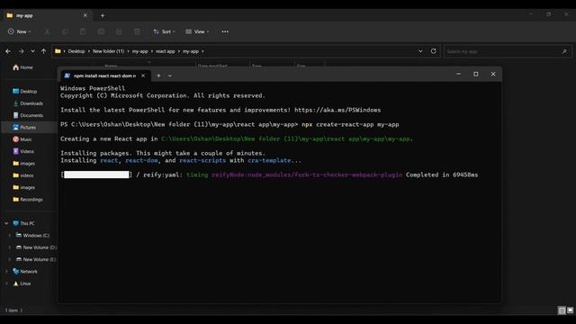The width and height of the screenshot is (576, 324).
Task: Collapse the This PC tree node
Action: coord(6,223)
